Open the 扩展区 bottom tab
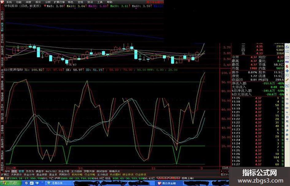The width and height of the screenshot is (290, 186). click(x=5, y=175)
